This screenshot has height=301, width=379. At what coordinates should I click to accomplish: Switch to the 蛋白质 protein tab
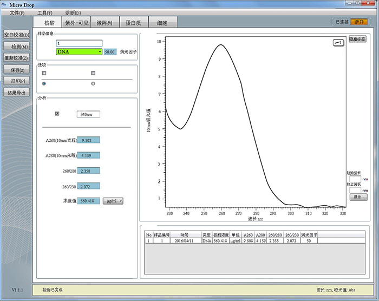[x=133, y=23]
